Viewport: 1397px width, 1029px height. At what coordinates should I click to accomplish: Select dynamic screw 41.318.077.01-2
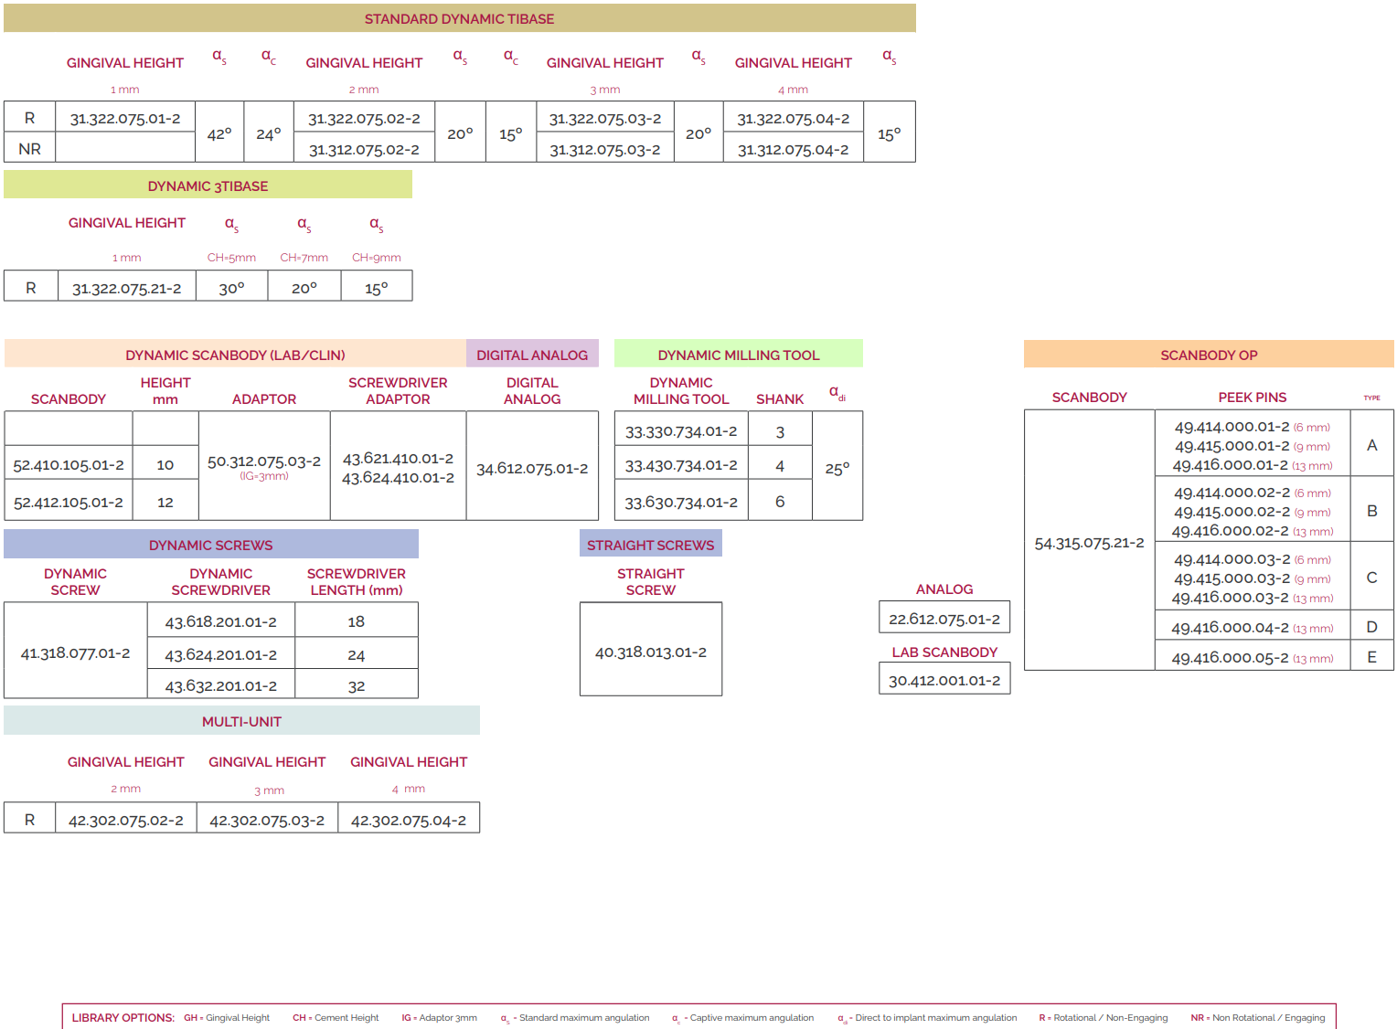click(x=75, y=652)
